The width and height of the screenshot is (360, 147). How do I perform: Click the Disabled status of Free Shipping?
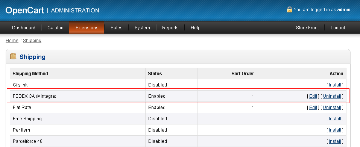pos(158,118)
